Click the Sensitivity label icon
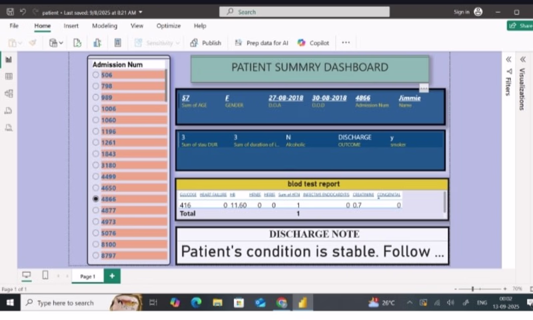The image size is (533, 320). coord(139,43)
